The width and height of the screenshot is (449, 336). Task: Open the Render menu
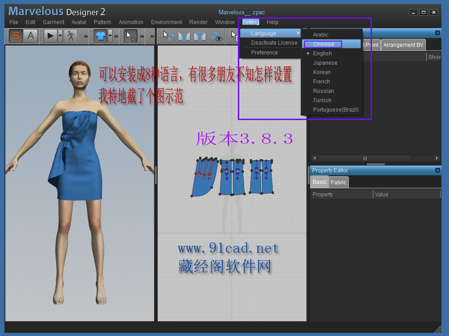198,22
